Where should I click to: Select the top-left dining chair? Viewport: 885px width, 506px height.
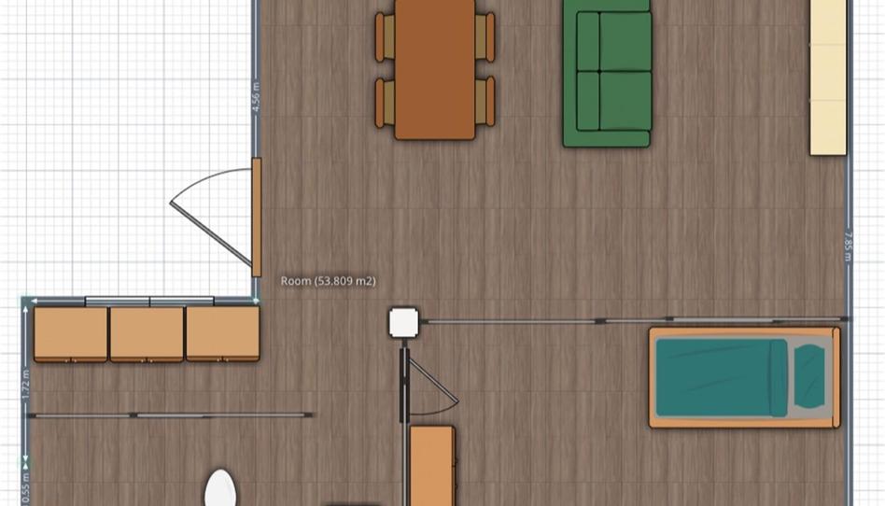click(x=385, y=35)
